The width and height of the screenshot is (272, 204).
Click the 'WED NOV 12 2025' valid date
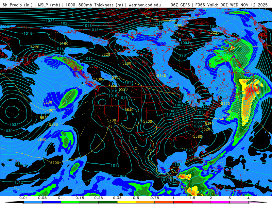(x=249, y=5)
